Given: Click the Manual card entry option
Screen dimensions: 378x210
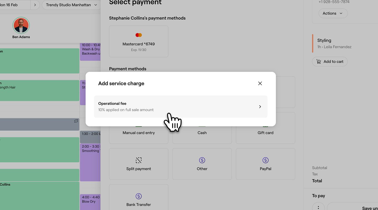Looking at the screenshot, I should (x=139, y=133).
